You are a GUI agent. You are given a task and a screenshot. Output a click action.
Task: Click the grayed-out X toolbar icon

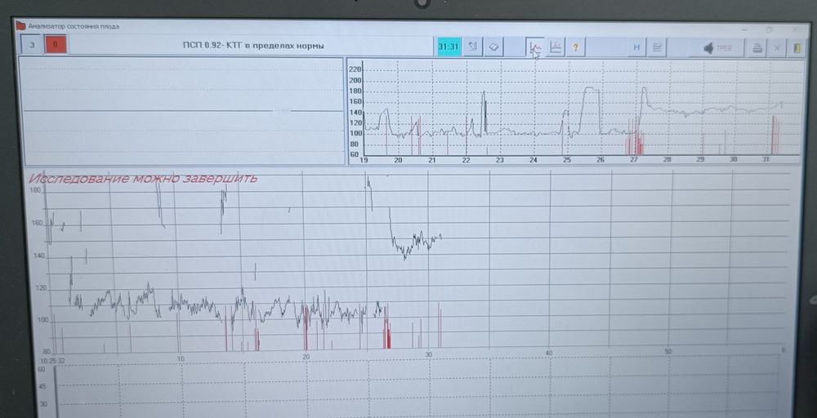pos(777,48)
